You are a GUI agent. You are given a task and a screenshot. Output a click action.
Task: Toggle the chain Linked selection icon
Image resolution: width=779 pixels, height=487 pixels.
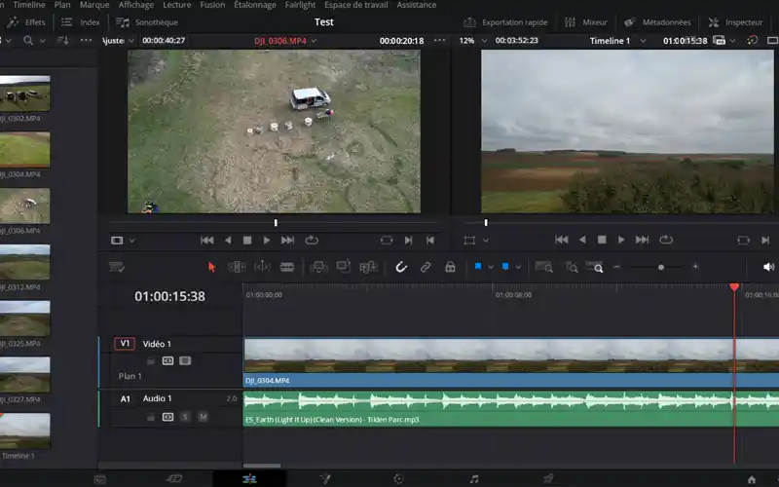click(426, 267)
